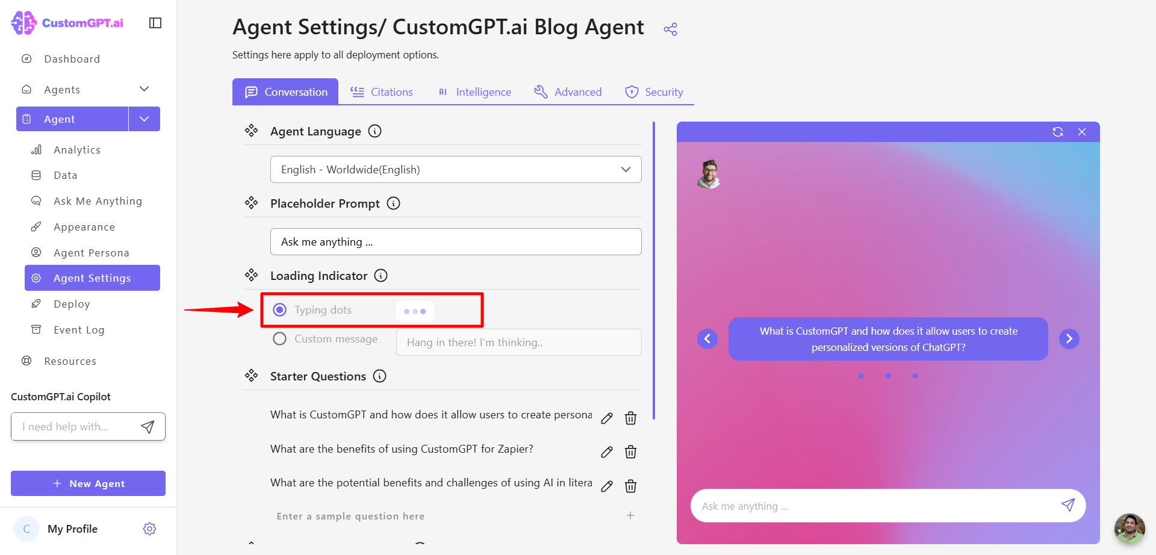The height and width of the screenshot is (555, 1156).
Task: Select Agent Settings in sidebar
Action: point(92,278)
